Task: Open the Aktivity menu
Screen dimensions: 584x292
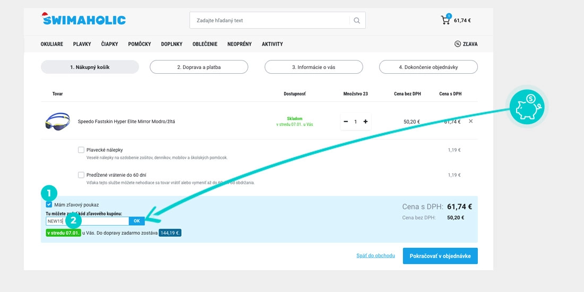Action: point(272,44)
